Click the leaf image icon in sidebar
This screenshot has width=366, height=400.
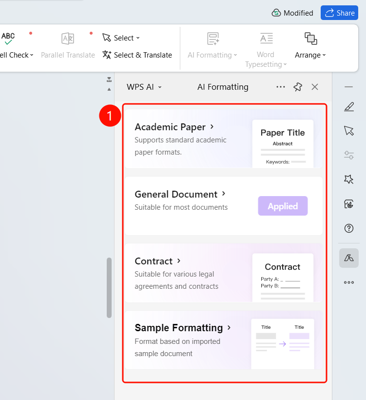(x=348, y=204)
